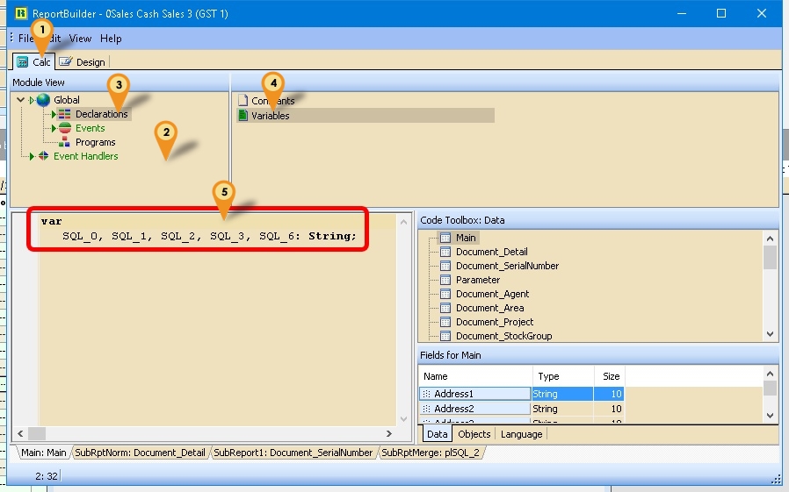Select the Programs tree item

tap(95, 142)
